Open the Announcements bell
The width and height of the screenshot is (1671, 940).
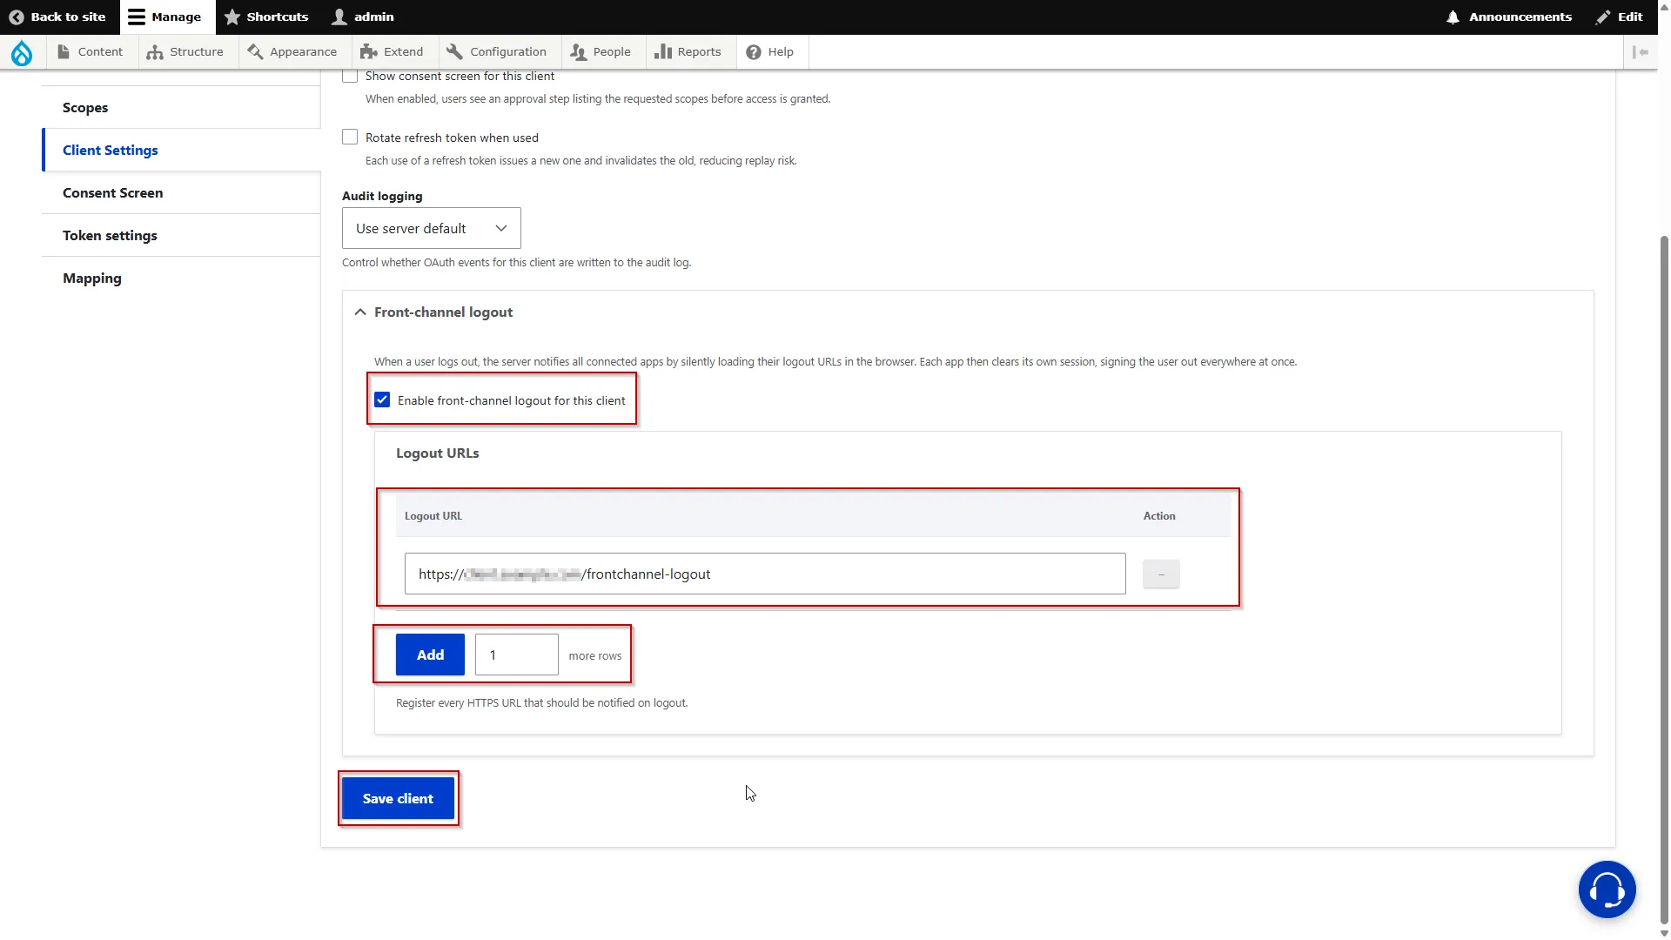click(1509, 17)
